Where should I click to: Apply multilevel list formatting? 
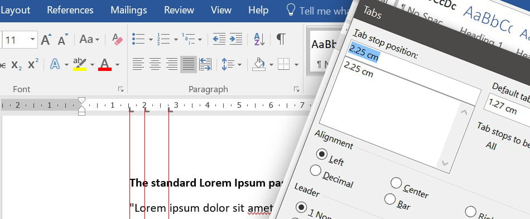(x=188, y=39)
